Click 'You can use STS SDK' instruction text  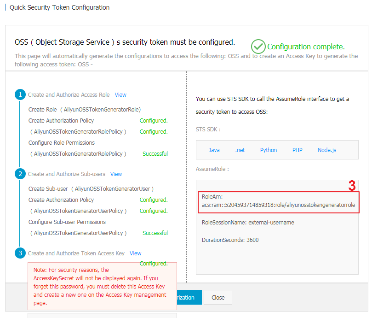[272, 106]
